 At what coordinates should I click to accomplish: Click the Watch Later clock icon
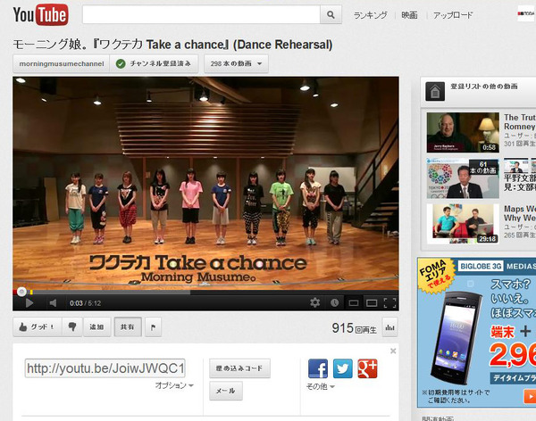point(335,303)
